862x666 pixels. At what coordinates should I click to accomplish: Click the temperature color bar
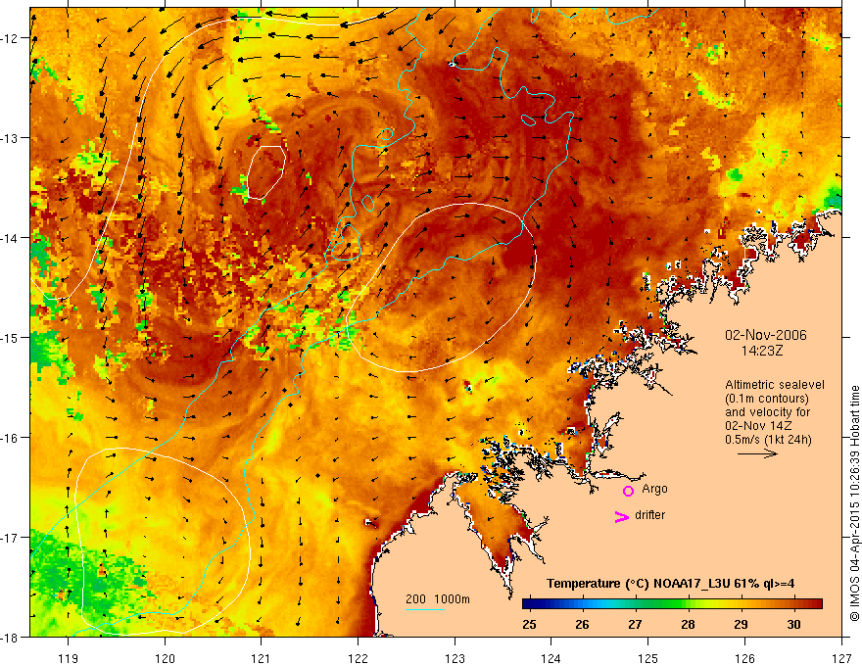[x=672, y=604]
